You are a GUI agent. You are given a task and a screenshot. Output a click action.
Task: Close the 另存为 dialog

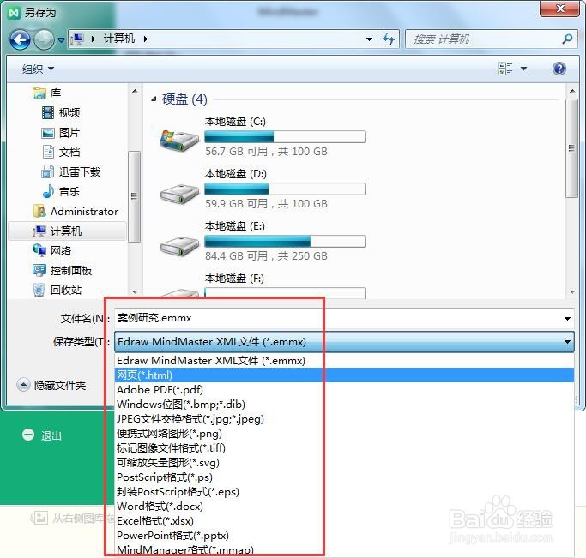pyautogui.click(x=559, y=9)
